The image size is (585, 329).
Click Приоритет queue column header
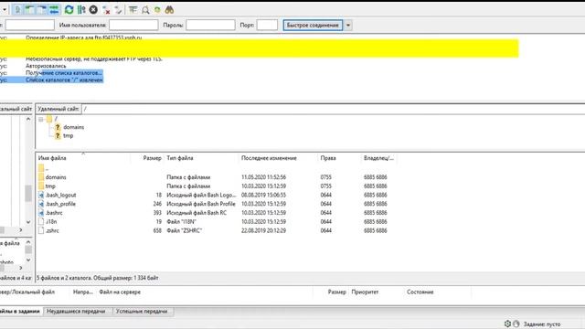(365, 292)
